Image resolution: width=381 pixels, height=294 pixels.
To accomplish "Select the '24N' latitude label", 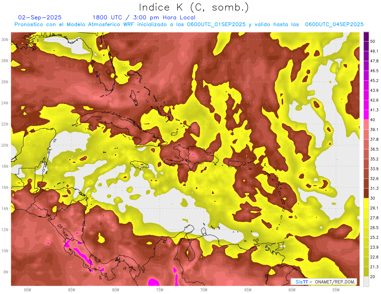I will point(5,103).
